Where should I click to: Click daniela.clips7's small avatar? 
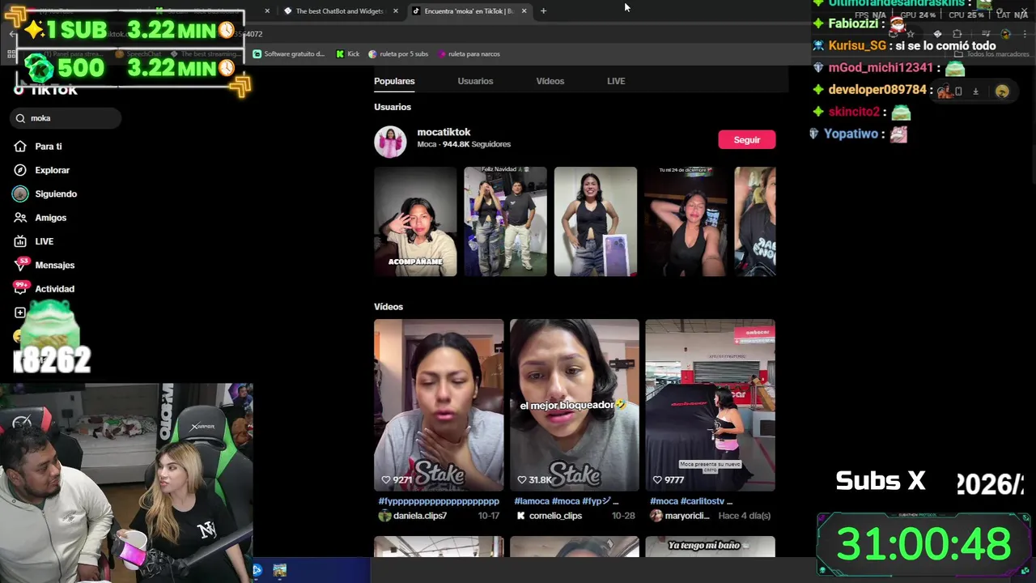point(384,516)
